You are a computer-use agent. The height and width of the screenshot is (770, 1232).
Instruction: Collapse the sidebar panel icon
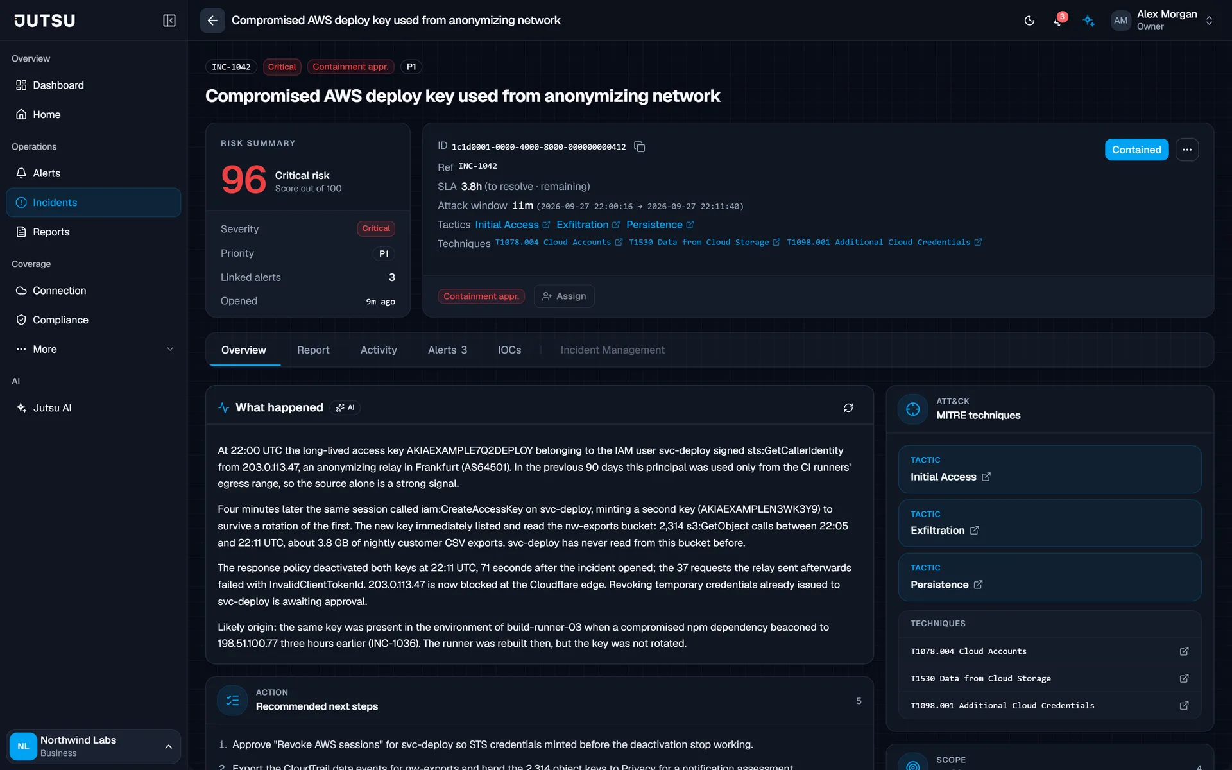[169, 21]
